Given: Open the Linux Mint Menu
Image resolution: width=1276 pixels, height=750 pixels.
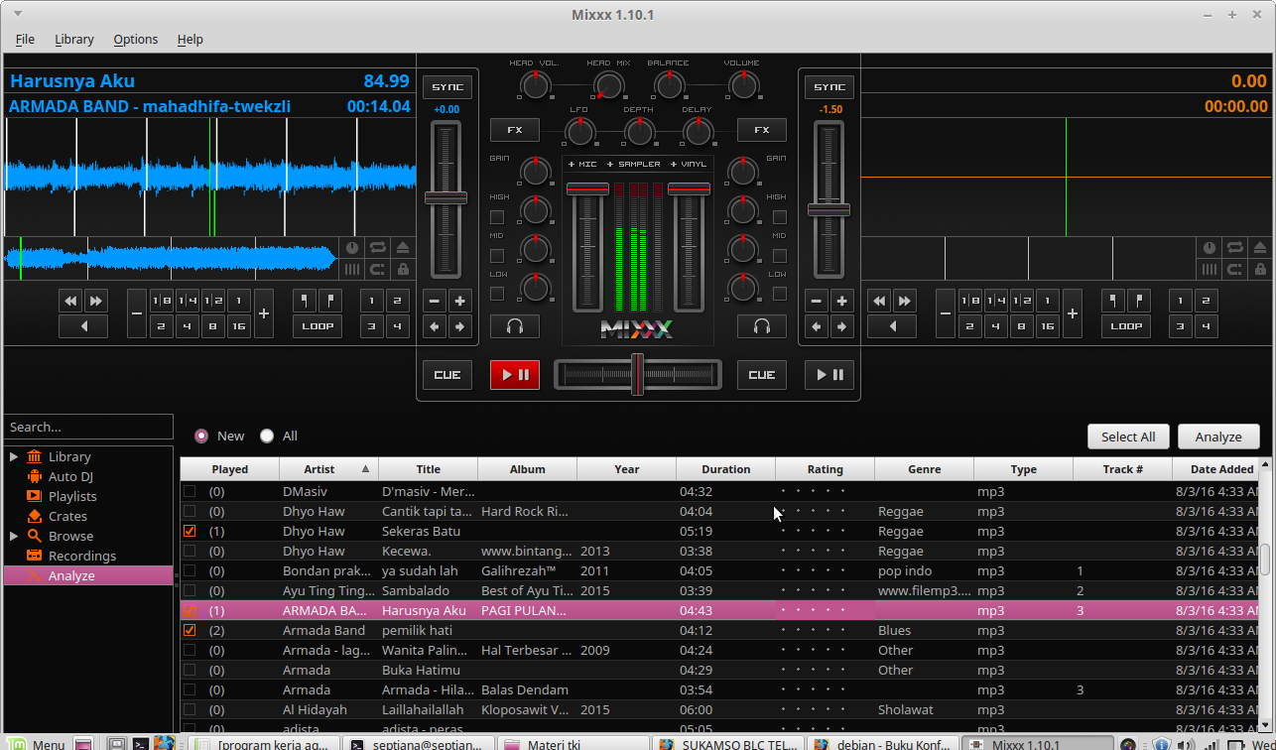Looking at the screenshot, I should pos(38,744).
